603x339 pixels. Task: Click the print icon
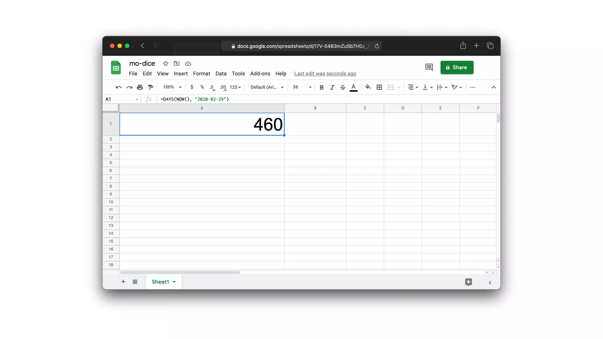(x=140, y=87)
